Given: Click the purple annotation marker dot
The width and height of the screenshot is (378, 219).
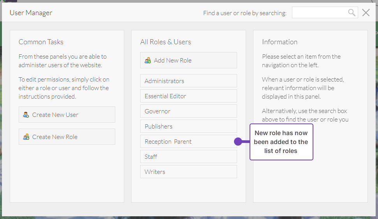Looking at the screenshot, I should tap(238, 142).
